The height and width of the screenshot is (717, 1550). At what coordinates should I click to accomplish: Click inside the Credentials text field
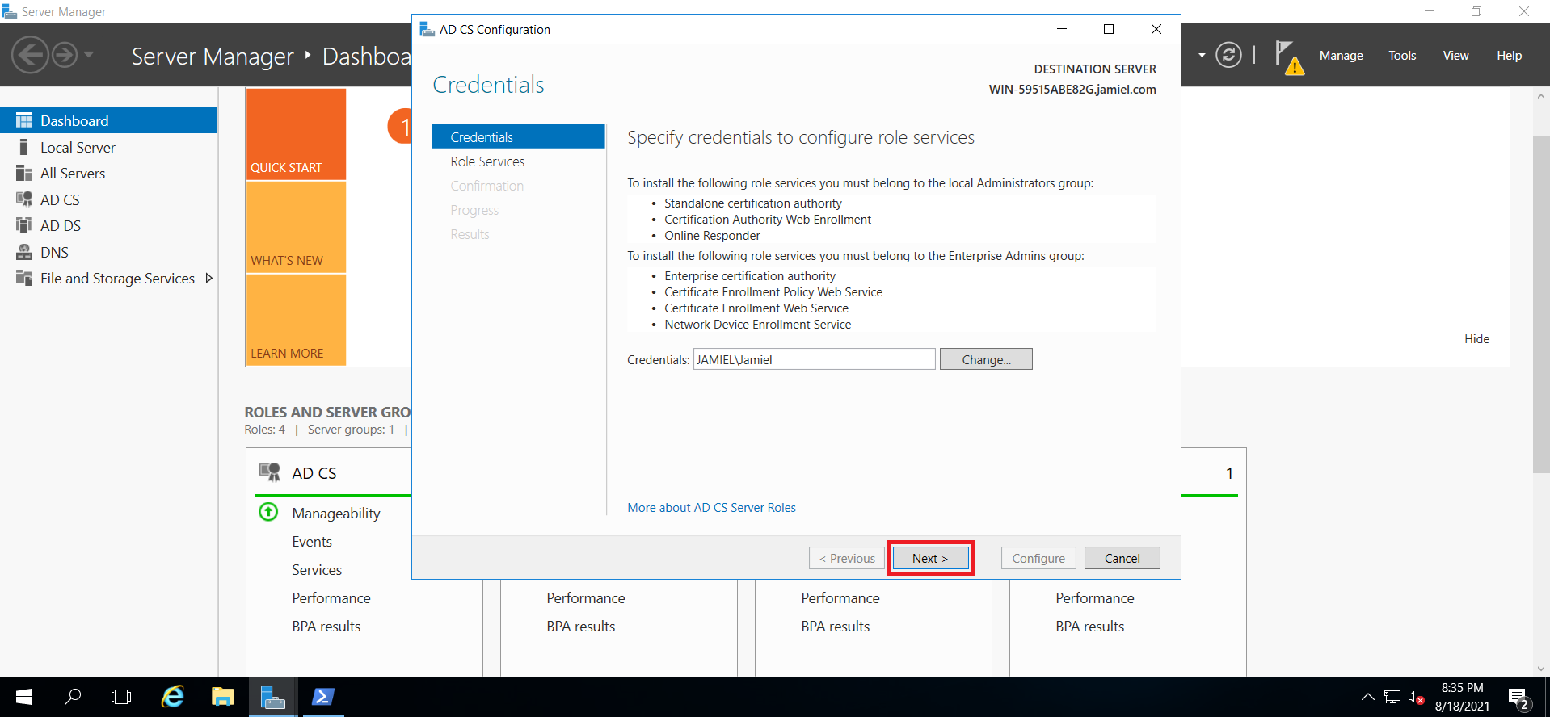click(814, 359)
